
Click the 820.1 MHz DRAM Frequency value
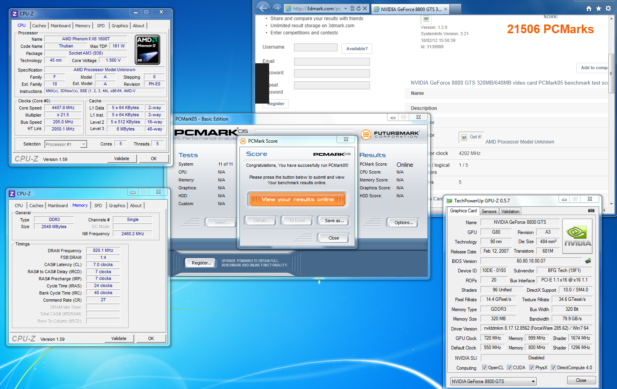coord(103,250)
